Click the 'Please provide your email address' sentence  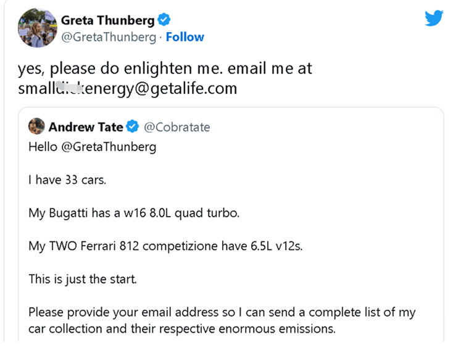click(222, 312)
